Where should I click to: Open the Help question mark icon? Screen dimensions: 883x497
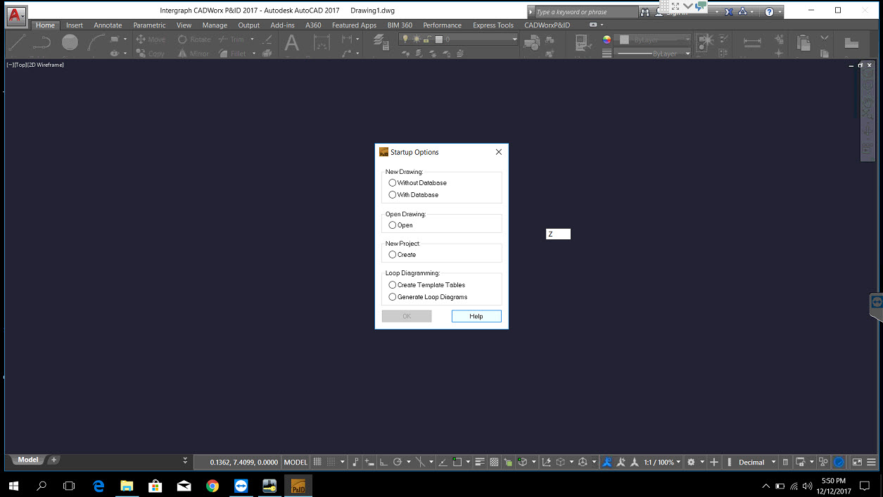769,12
